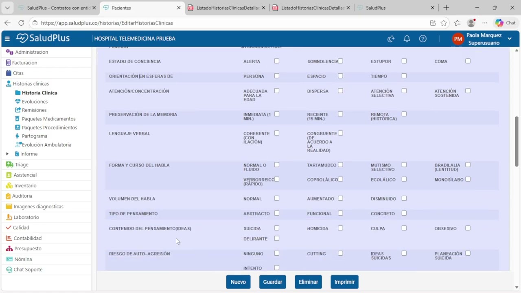This screenshot has height=293, width=521.
Task: Check the SOMNOLENCIA checkbox
Action: (340, 61)
